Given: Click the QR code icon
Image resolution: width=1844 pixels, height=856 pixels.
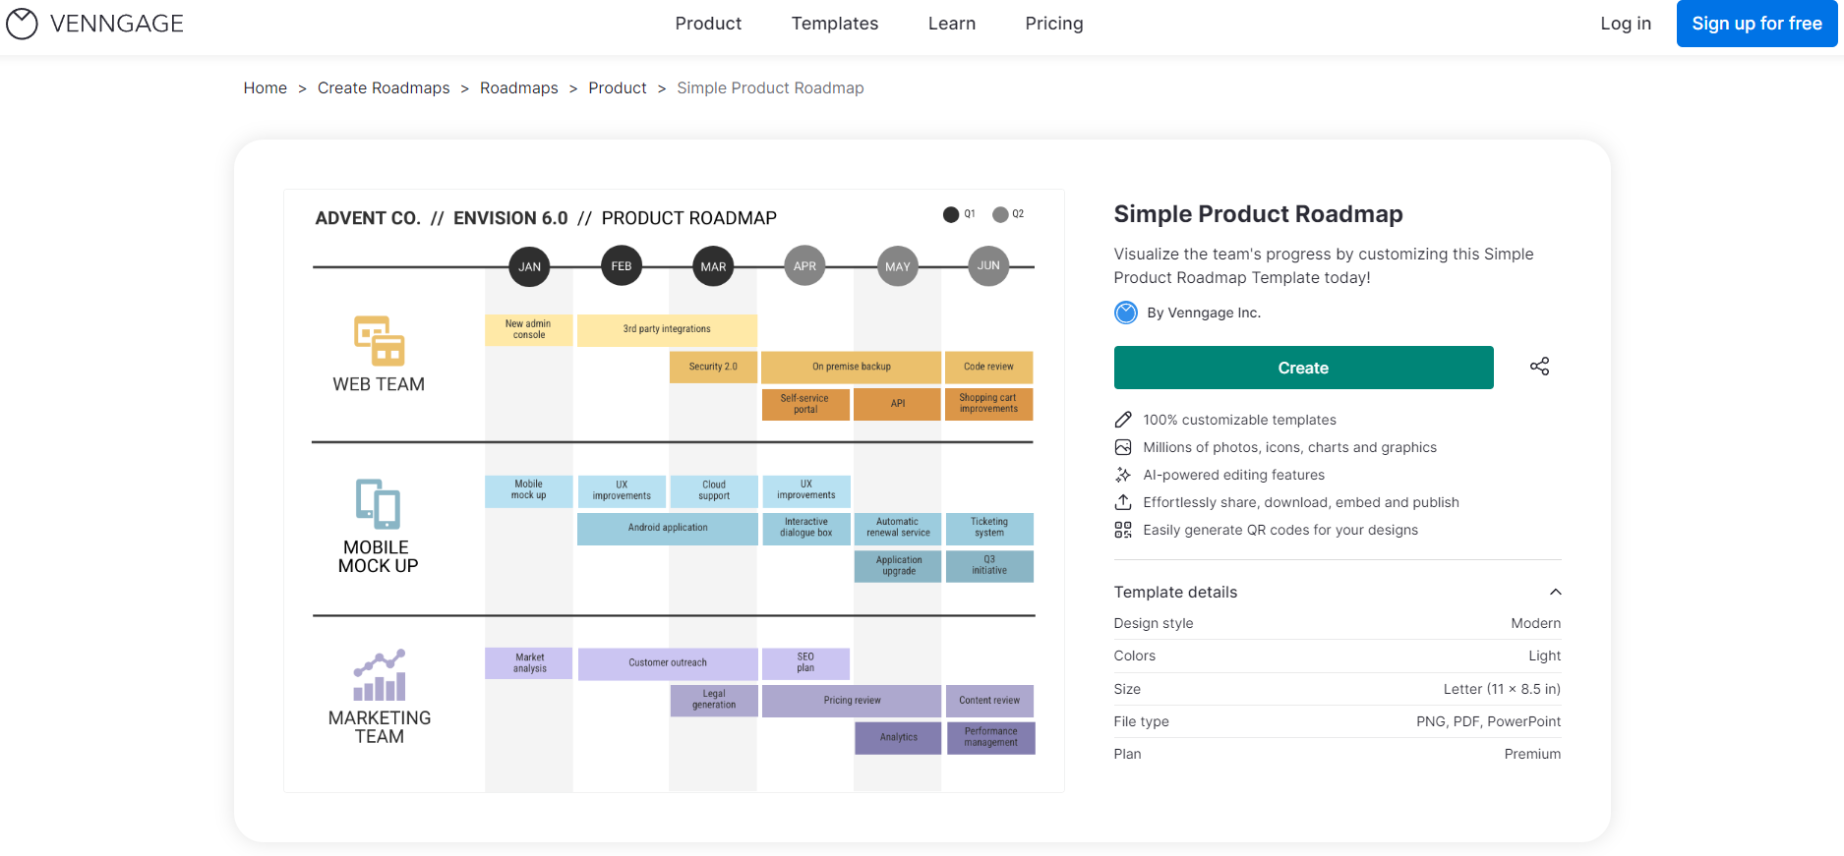Looking at the screenshot, I should point(1123,530).
